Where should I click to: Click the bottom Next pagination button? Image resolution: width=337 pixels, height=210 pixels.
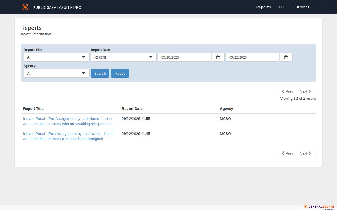tap(306, 153)
